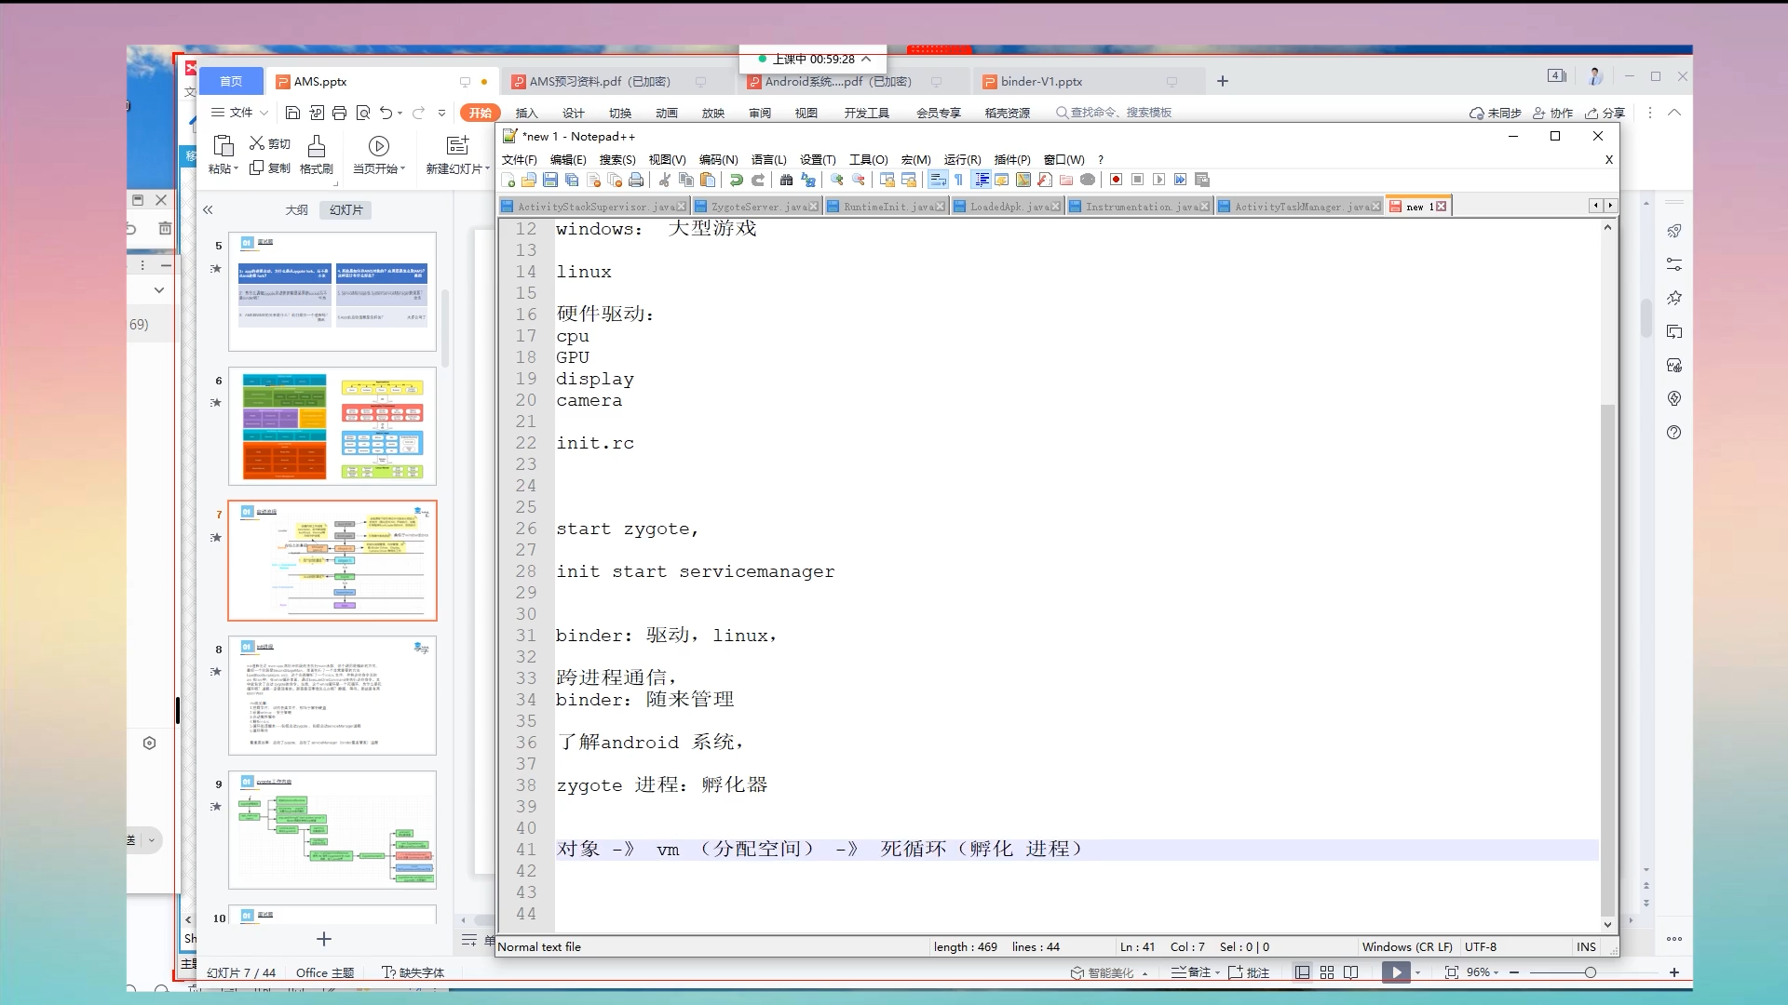Click the Zoom in magnifier icon
The height and width of the screenshot is (1005, 1788).
[x=837, y=180]
